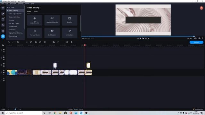Step back one frame

coord(140,38)
